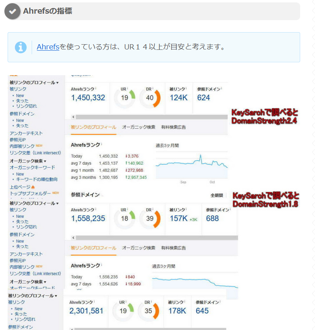Click the UR 18 green gauge
The height and width of the screenshot is (330, 315).
[125, 219]
